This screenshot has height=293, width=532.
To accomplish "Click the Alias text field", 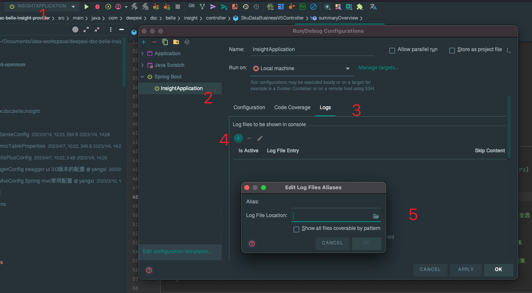I will [336, 202].
